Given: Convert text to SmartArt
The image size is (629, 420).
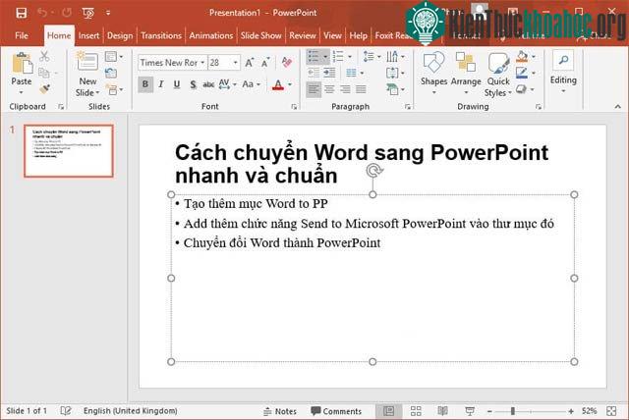Looking at the screenshot, I should pyautogui.click(x=395, y=89).
